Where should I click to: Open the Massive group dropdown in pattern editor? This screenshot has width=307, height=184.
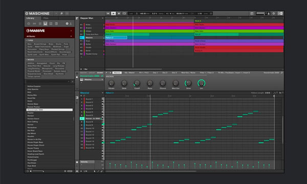[x=103, y=93]
